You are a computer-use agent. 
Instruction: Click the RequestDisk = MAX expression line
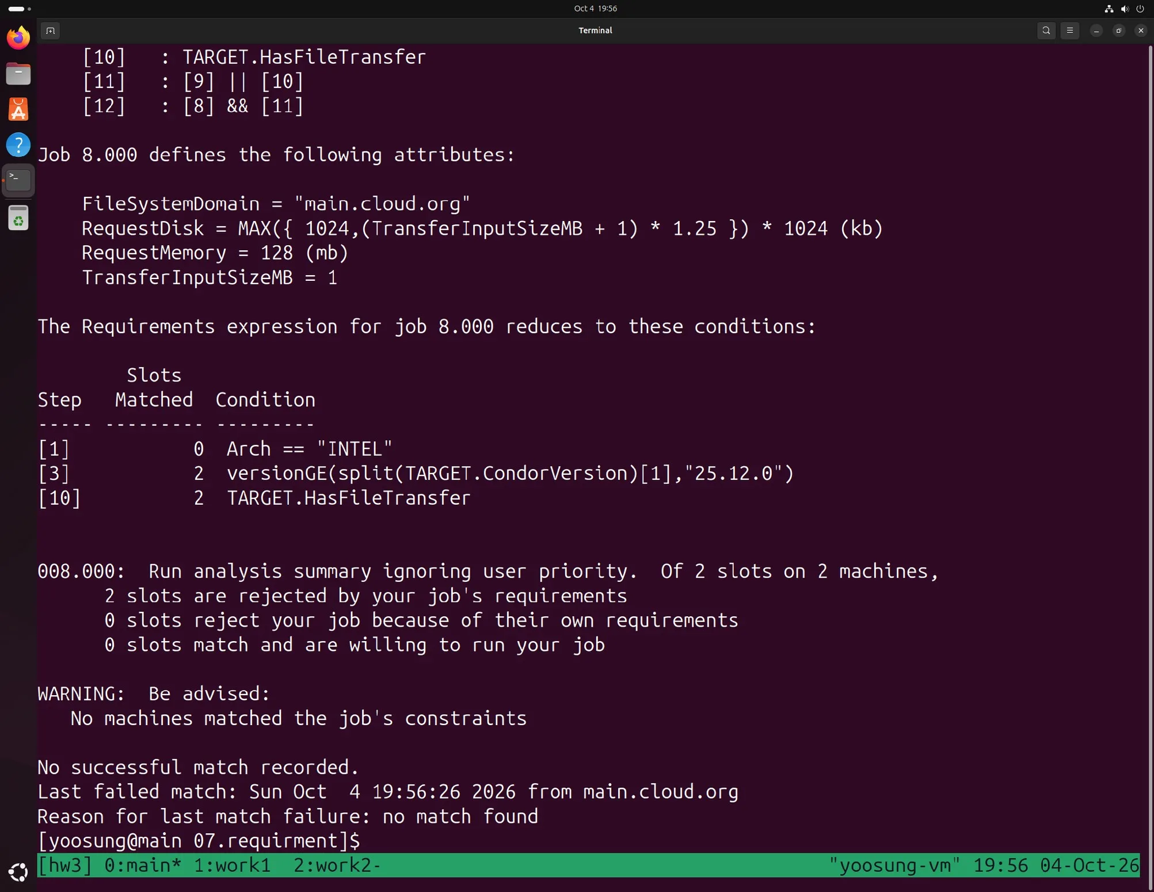pos(482,228)
